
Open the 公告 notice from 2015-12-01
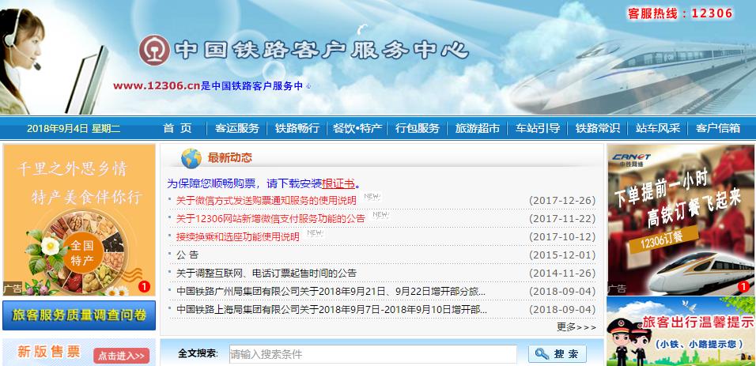187,255
